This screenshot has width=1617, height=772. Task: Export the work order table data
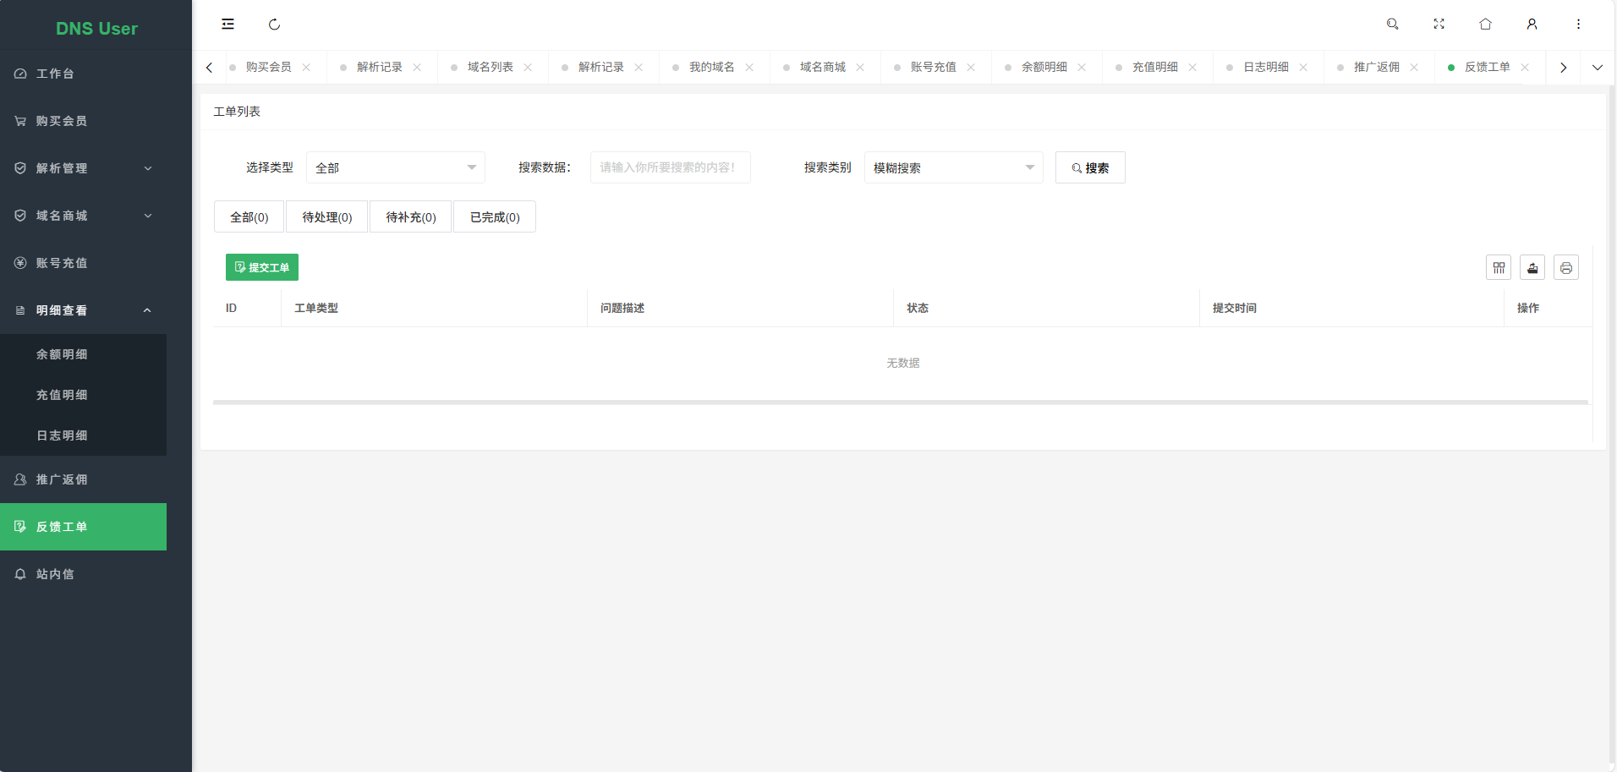(1532, 267)
